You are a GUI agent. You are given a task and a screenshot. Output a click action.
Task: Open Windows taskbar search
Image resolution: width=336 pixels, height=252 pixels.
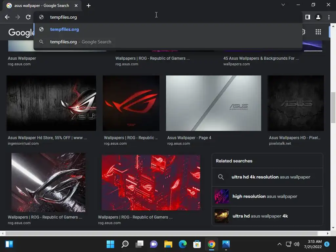click(x=125, y=244)
